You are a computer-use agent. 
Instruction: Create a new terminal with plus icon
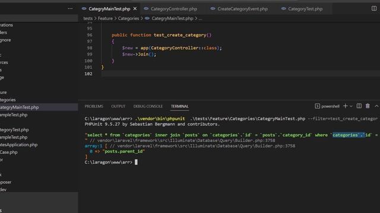tap(346, 106)
